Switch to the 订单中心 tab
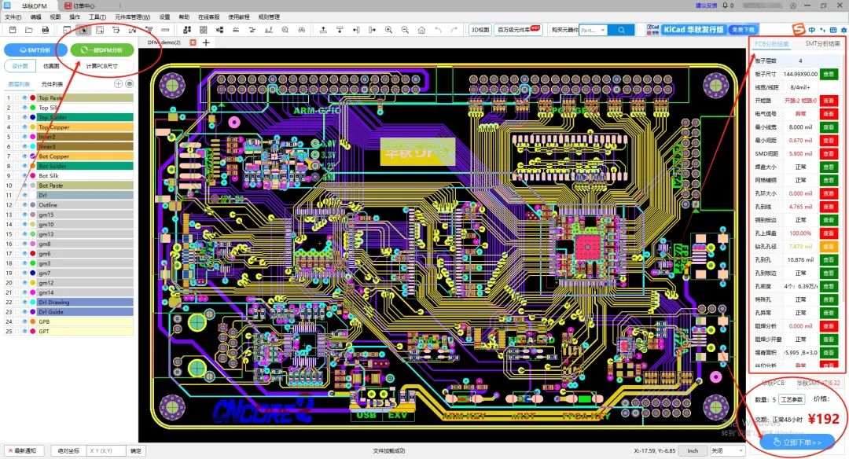Image resolution: width=849 pixels, height=459 pixels. [79, 6]
